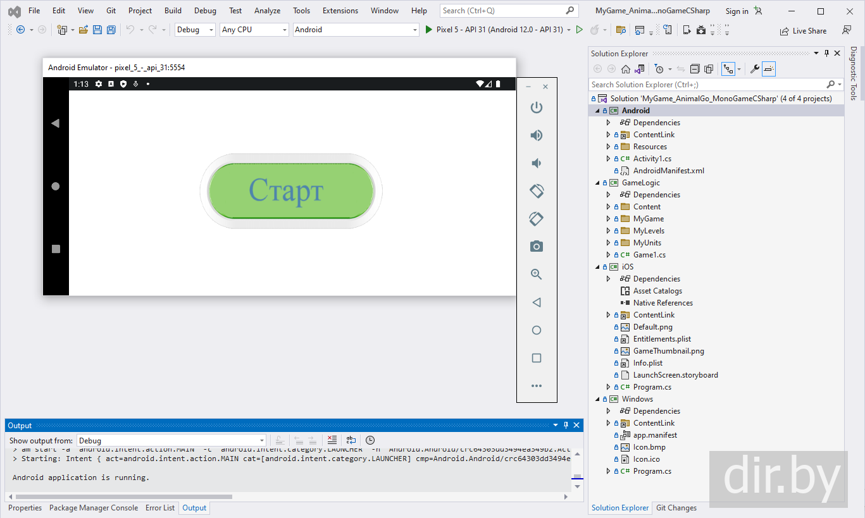Viewport: 865px width, 518px height.
Task: Open the Build menu
Action: click(173, 11)
